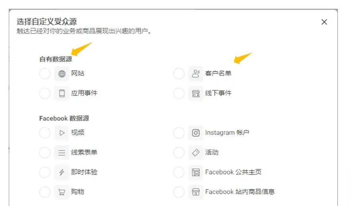Screen dimensions: 351x206
Task: Select the 线下事件 radio button
Action: pyautogui.click(x=179, y=93)
